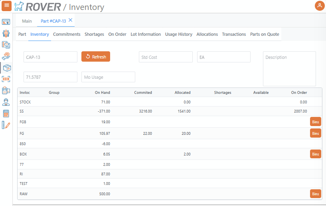The height and width of the screenshot is (206, 326).
Task: Click the Mo Usage field
Action: pyautogui.click(x=108, y=77)
